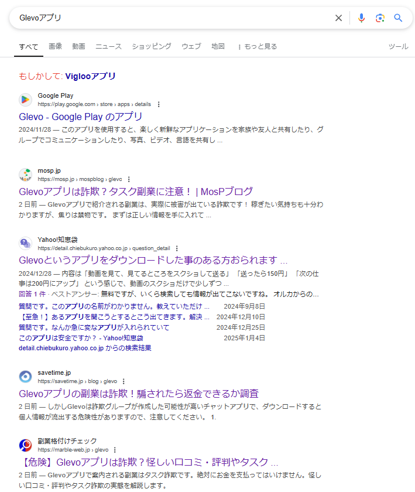Open Google Lens image search icon
The image size is (415, 492).
pos(380,18)
